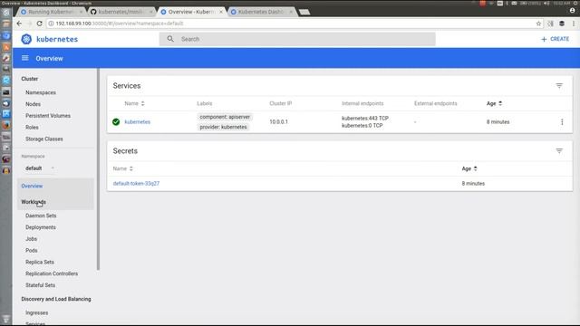Open actions menu for kubernetes service
The image size is (580, 326).
[x=562, y=122]
